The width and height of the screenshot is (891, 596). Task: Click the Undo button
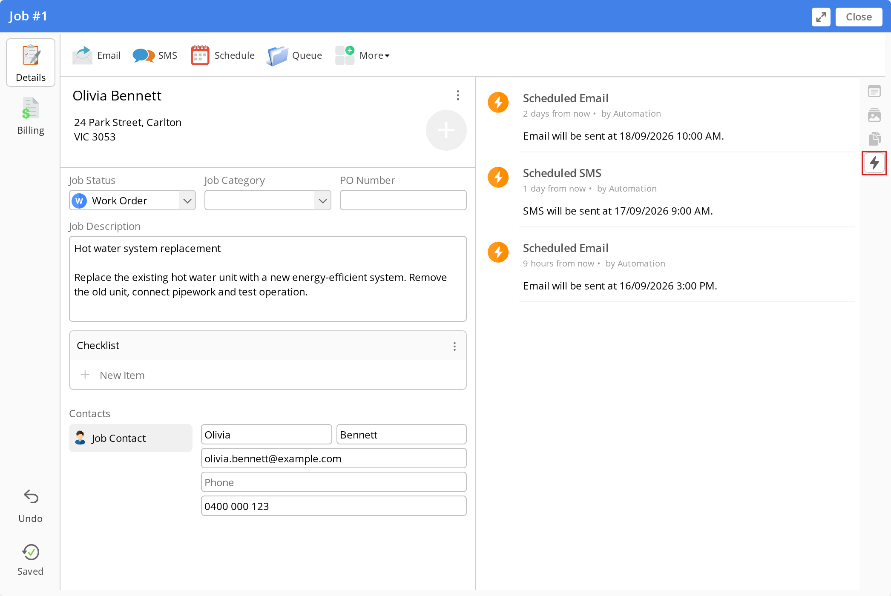tap(31, 506)
